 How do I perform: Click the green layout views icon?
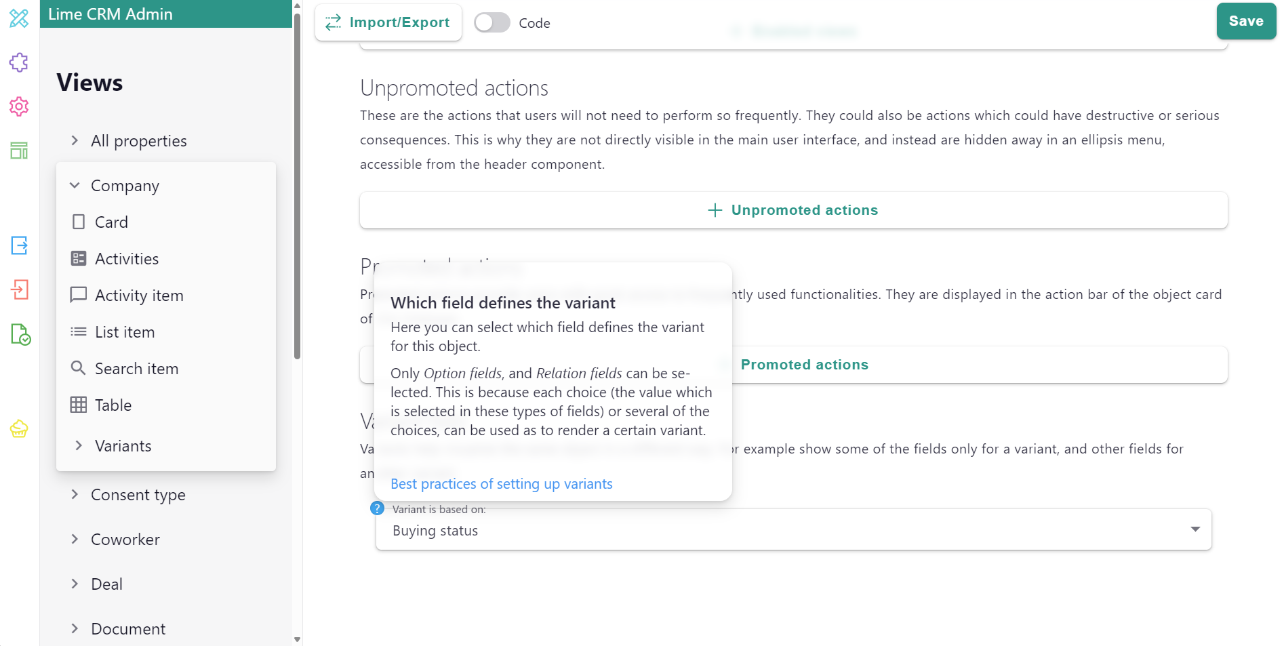(19, 150)
